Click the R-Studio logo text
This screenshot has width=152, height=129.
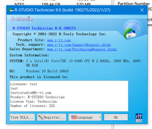[x=22, y=19]
